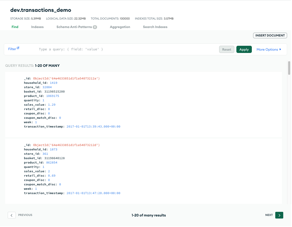
Task: Go to the Schema Anti-Patterns tab
Action: [74, 27]
